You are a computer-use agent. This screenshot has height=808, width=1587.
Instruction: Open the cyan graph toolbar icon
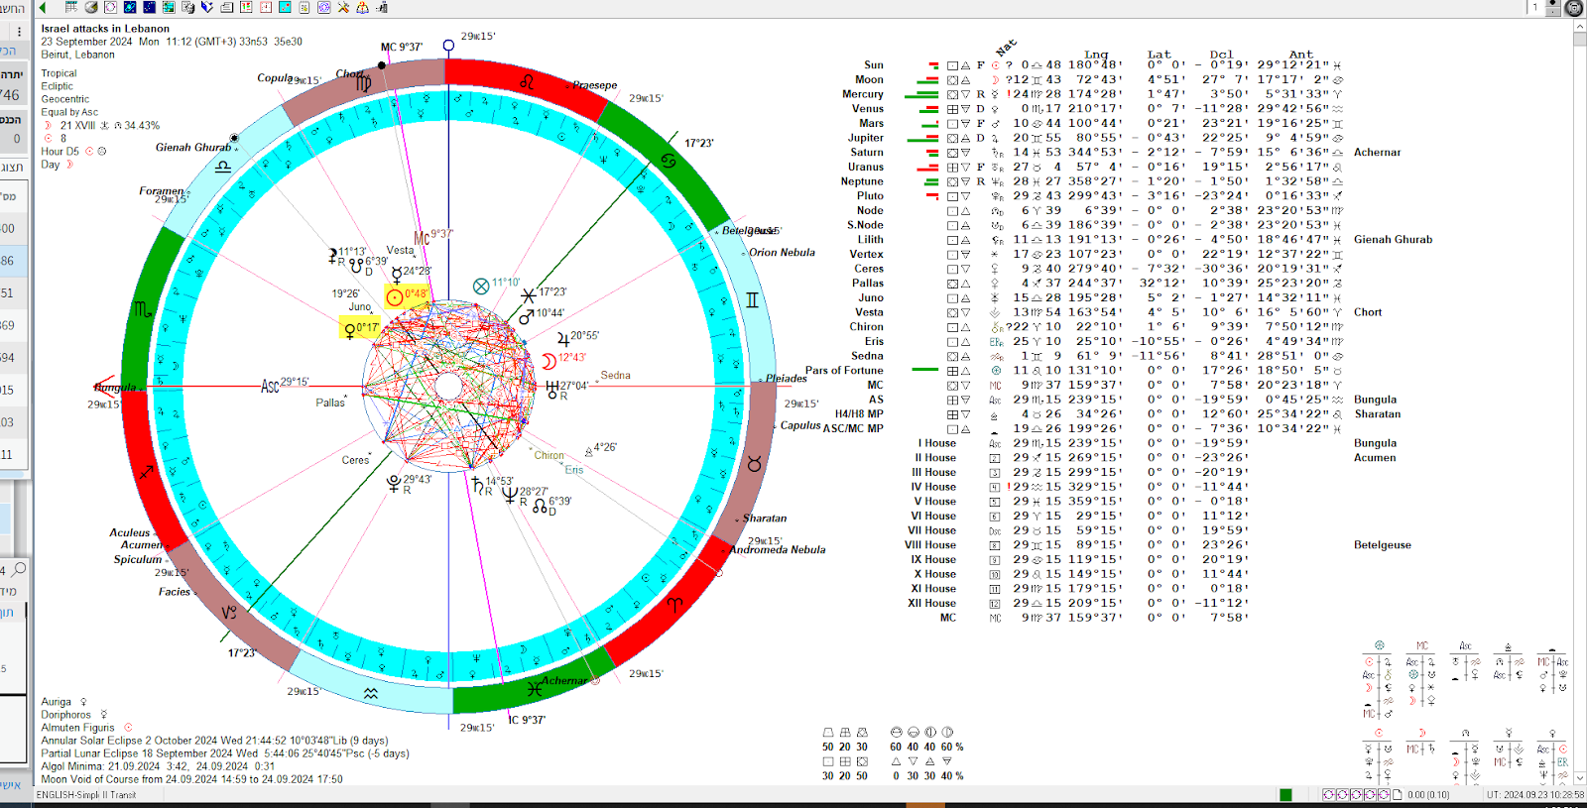click(x=285, y=7)
